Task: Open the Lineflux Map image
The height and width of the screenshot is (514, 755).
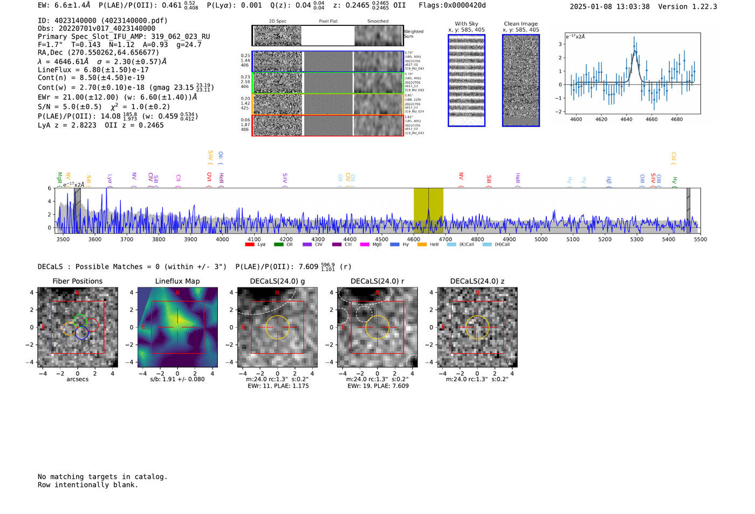Action: [177, 327]
